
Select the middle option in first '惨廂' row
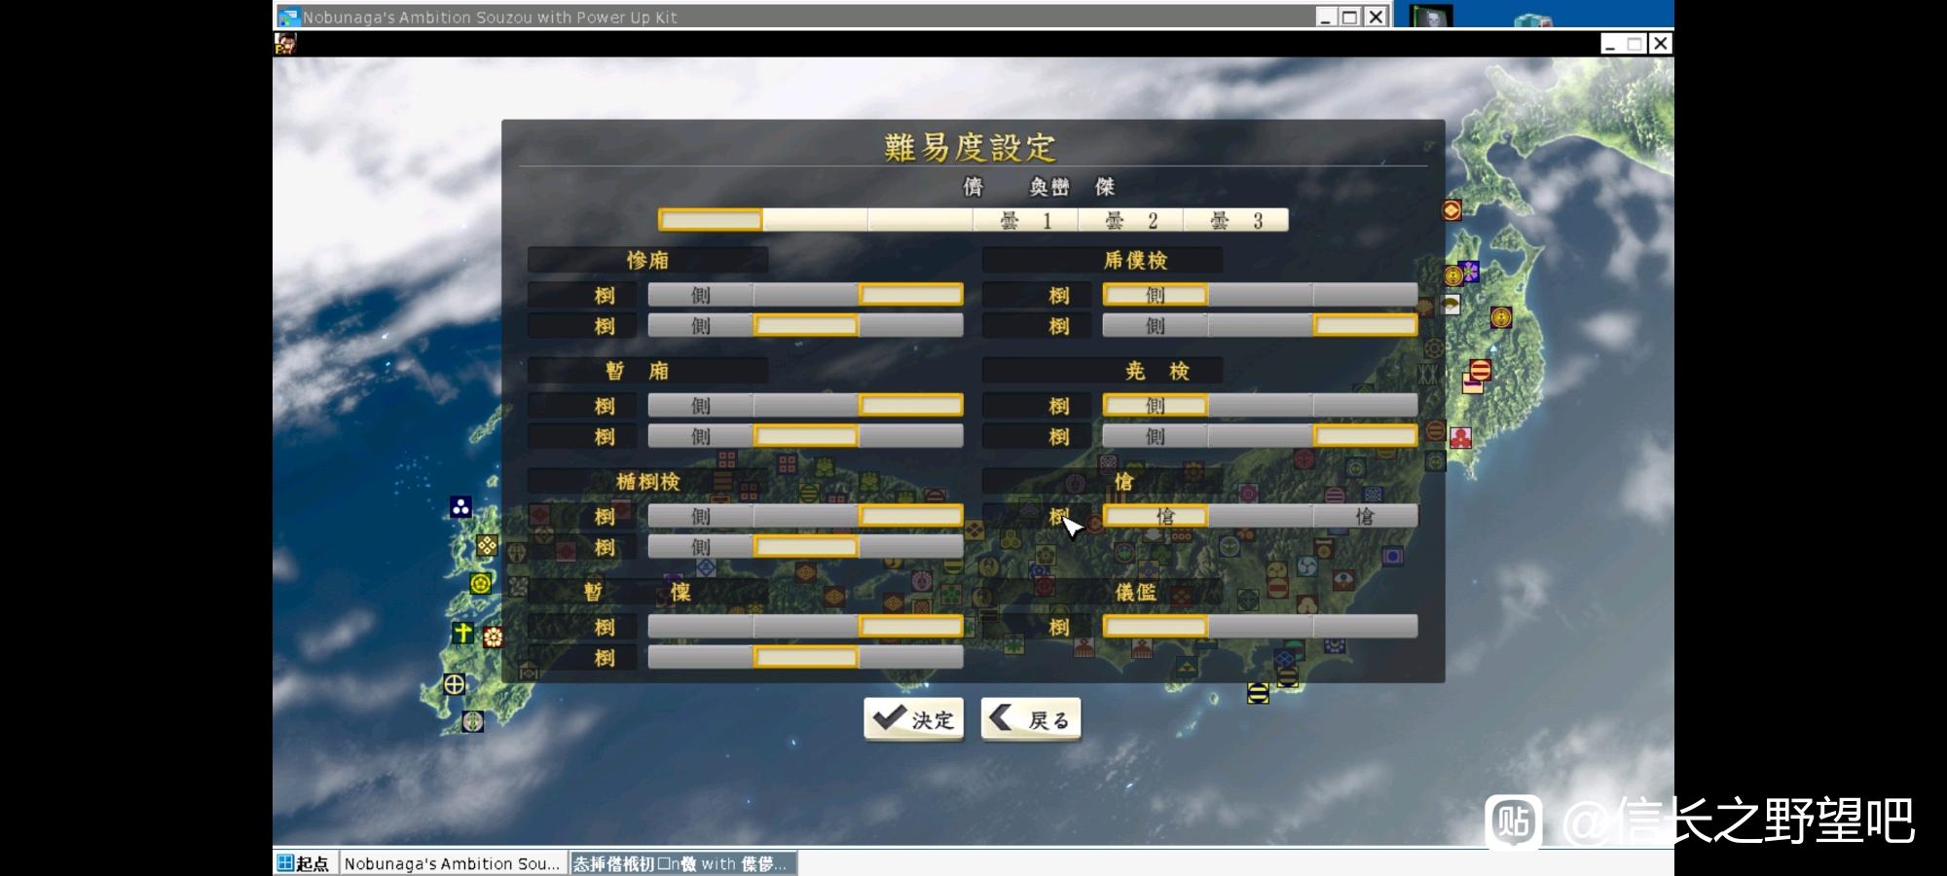coord(806,294)
